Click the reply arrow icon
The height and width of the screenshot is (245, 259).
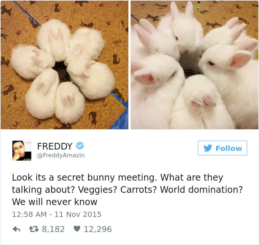17,229
